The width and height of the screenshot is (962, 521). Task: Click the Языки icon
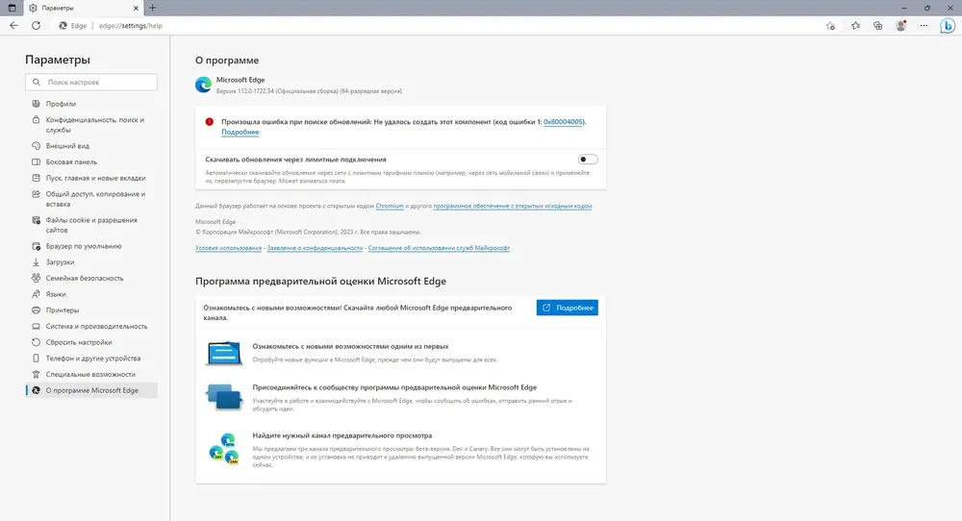37,294
